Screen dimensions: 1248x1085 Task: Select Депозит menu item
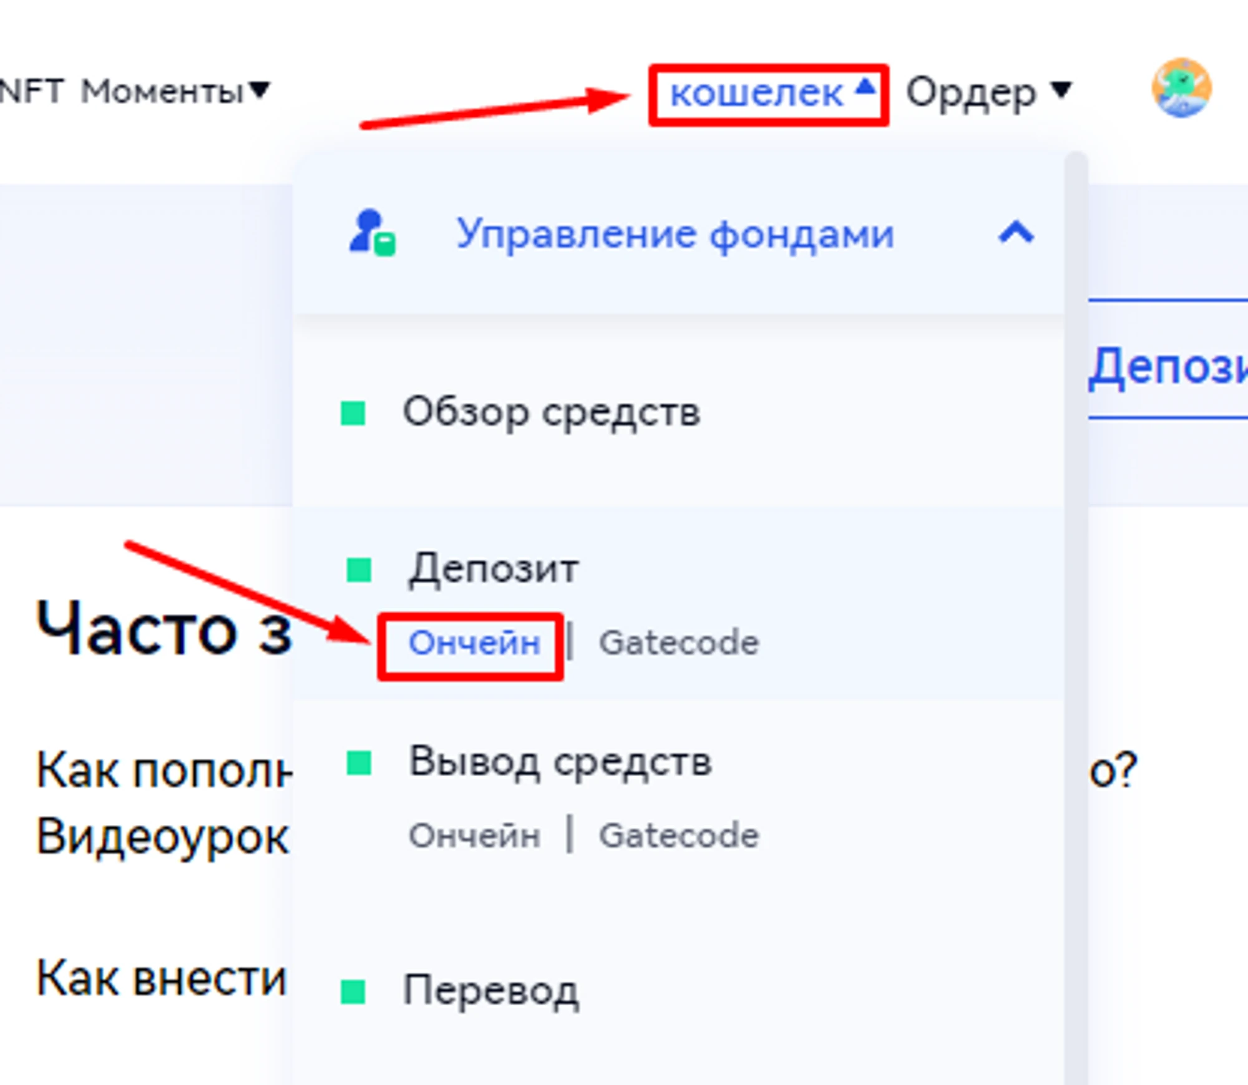pyautogui.click(x=493, y=570)
